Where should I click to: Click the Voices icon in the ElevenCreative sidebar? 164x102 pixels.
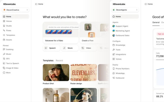click(x=4, y=21)
